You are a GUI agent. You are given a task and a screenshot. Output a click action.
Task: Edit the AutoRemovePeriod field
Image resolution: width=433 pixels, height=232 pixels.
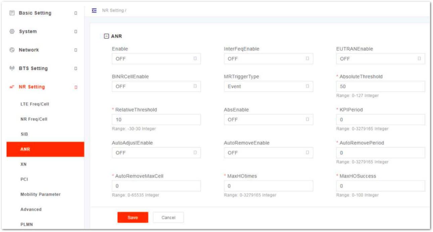(381, 153)
